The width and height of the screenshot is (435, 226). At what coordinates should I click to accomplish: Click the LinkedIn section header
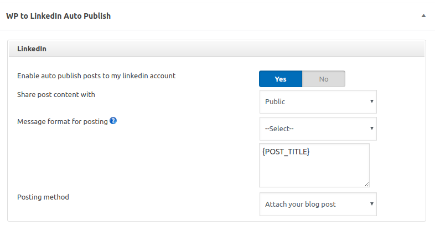click(32, 49)
